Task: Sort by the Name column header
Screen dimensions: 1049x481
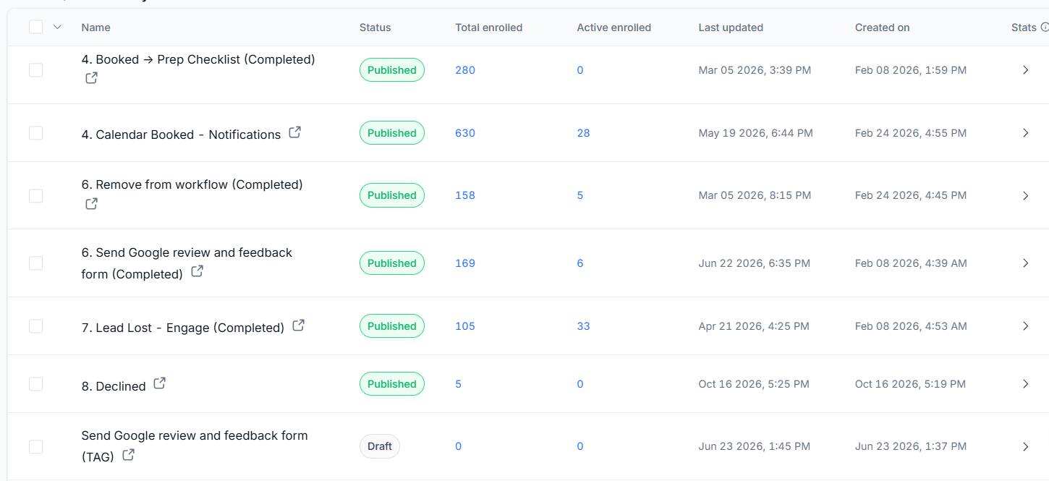Action: point(95,27)
